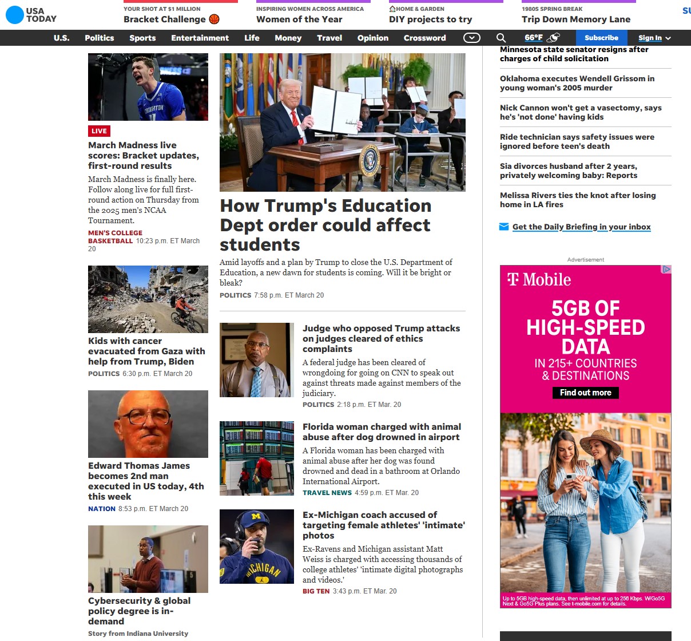Image resolution: width=691 pixels, height=641 pixels.
Task: Open the Sports menu item
Action: coord(142,38)
